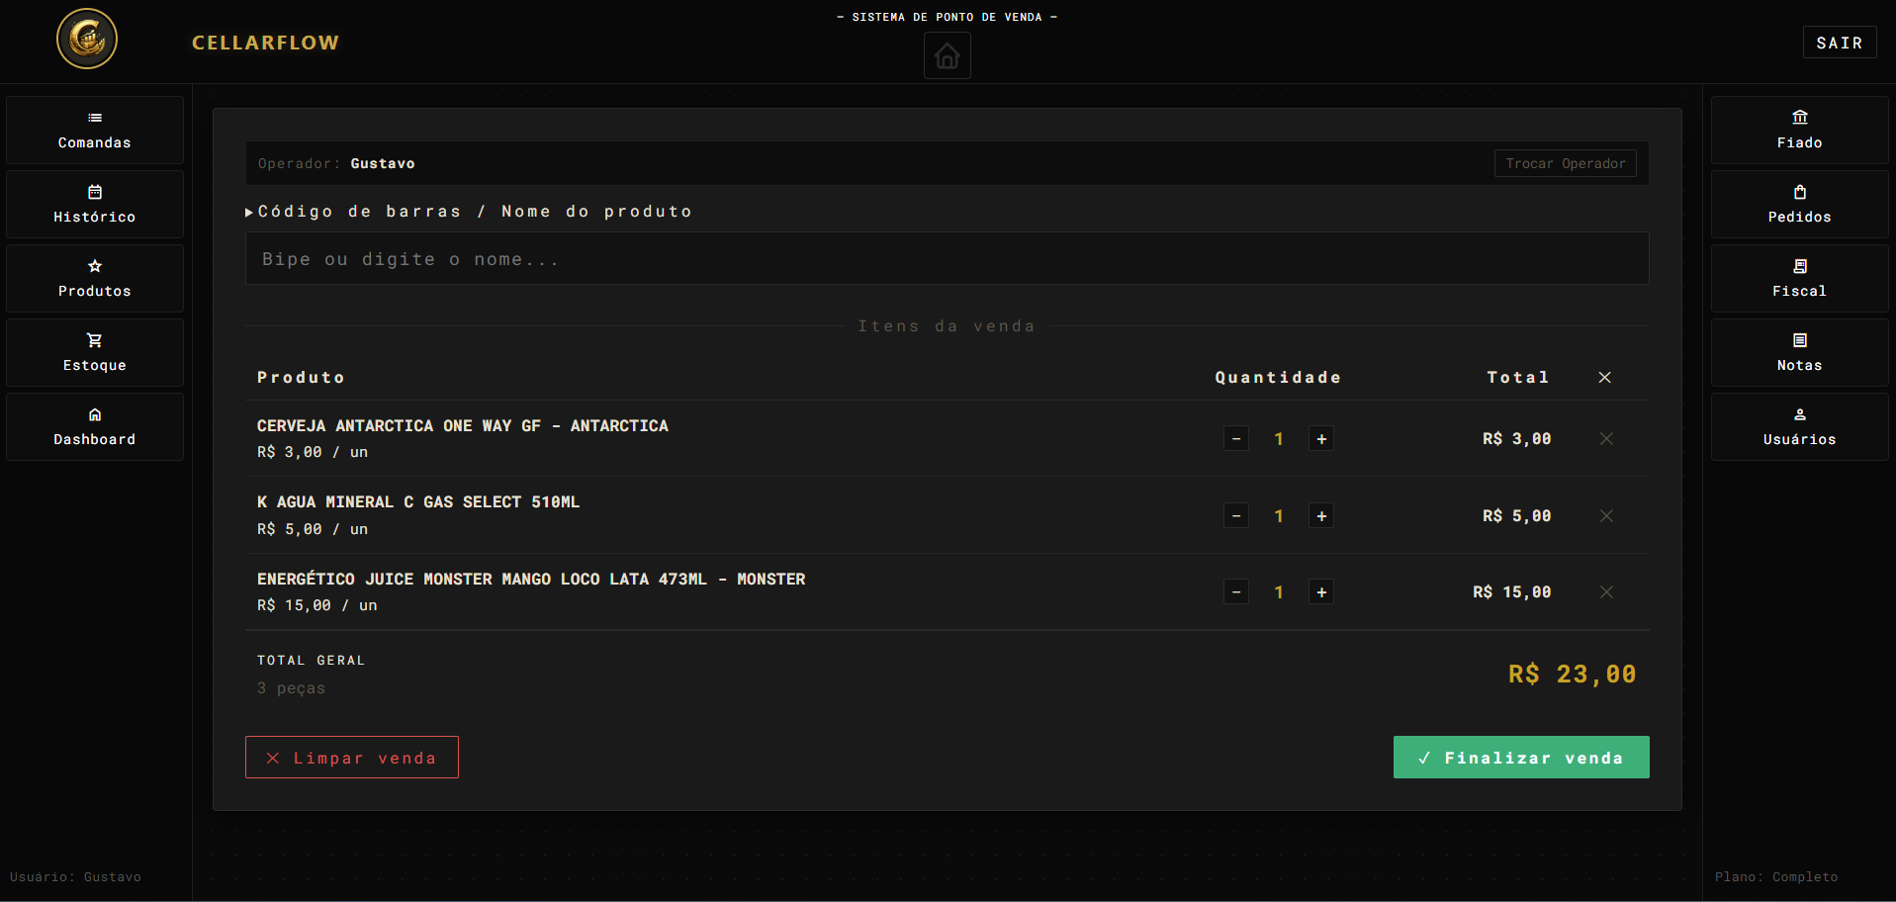Screen dimensions: 1896x902
Task: Focus the barcode product search field
Action: tap(947, 258)
